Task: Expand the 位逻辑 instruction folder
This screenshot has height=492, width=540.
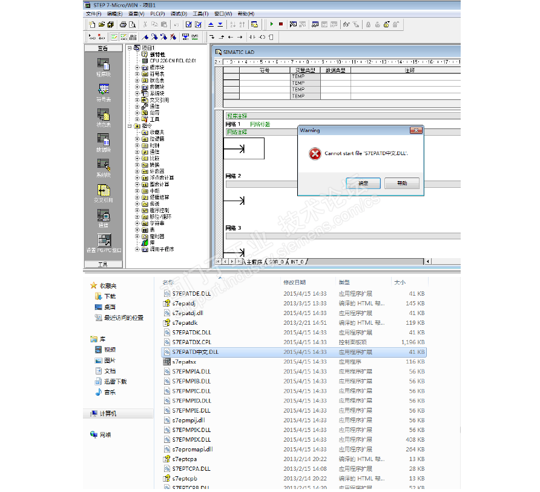Action: [137, 139]
